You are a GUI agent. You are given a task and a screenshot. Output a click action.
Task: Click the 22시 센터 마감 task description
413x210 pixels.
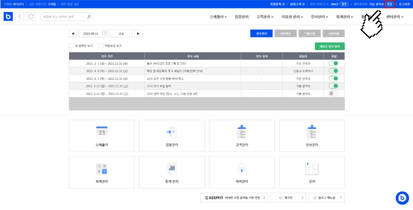(172, 93)
